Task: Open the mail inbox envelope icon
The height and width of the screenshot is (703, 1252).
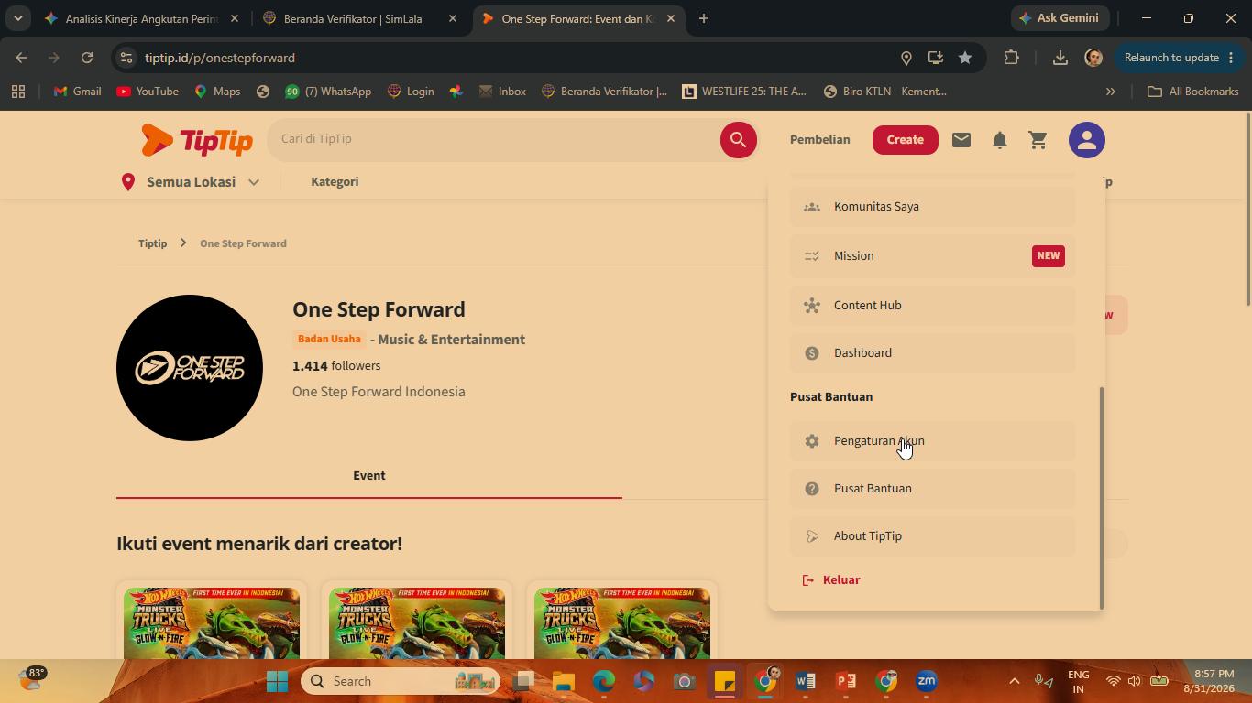Action: click(x=961, y=140)
